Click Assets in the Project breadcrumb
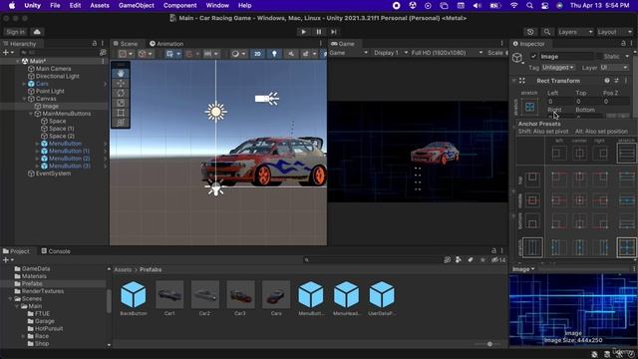638x359 pixels. tap(123, 269)
